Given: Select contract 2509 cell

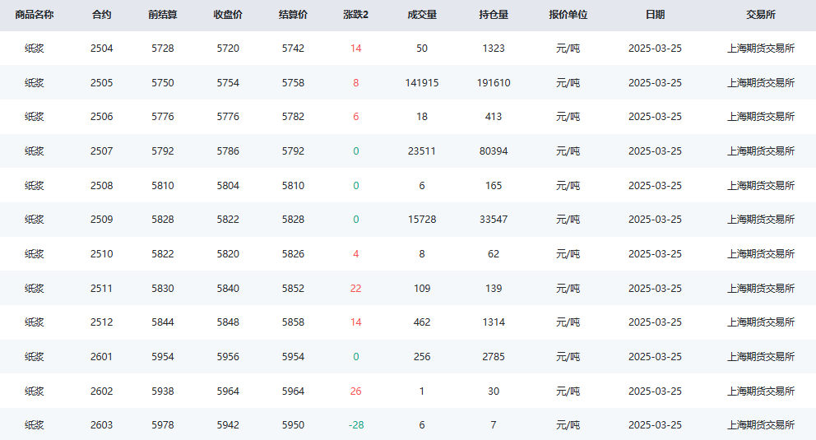Looking at the screenshot, I should pos(101,220).
